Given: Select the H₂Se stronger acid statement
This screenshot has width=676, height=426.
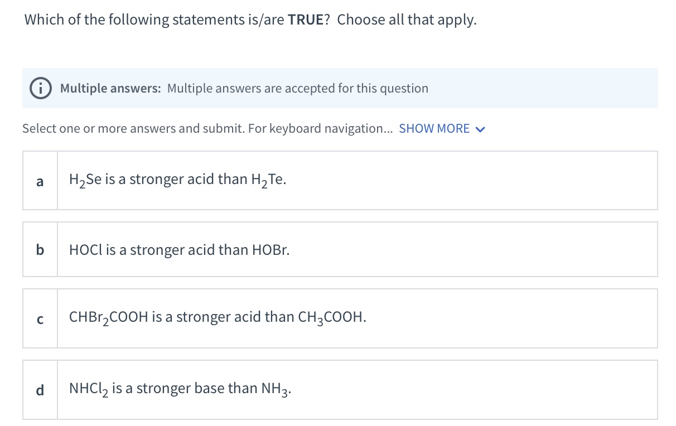Looking at the screenshot, I should pyautogui.click(x=177, y=180).
